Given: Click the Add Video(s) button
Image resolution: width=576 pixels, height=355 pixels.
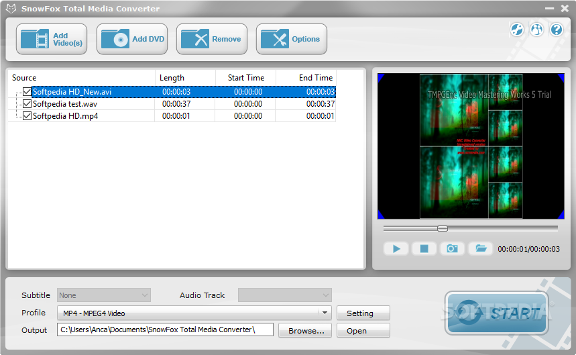Looking at the screenshot, I should (52, 39).
